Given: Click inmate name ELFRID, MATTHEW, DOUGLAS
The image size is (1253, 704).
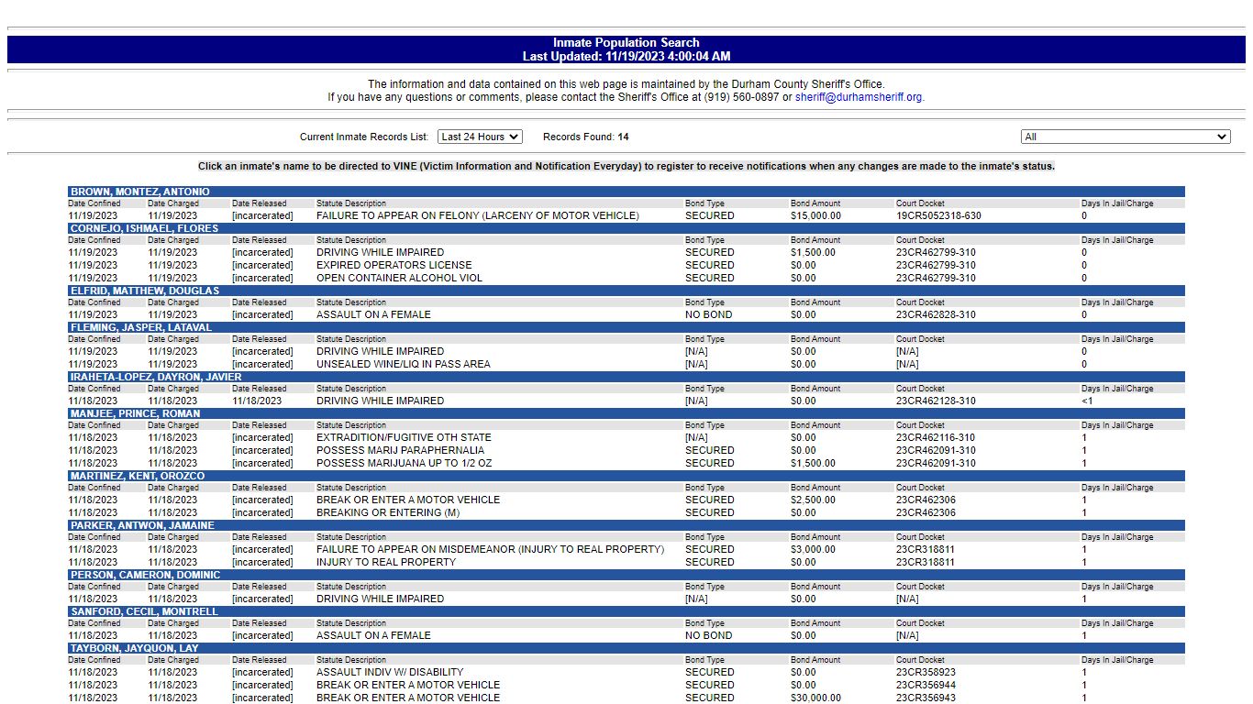Looking at the screenshot, I should click(x=145, y=291).
